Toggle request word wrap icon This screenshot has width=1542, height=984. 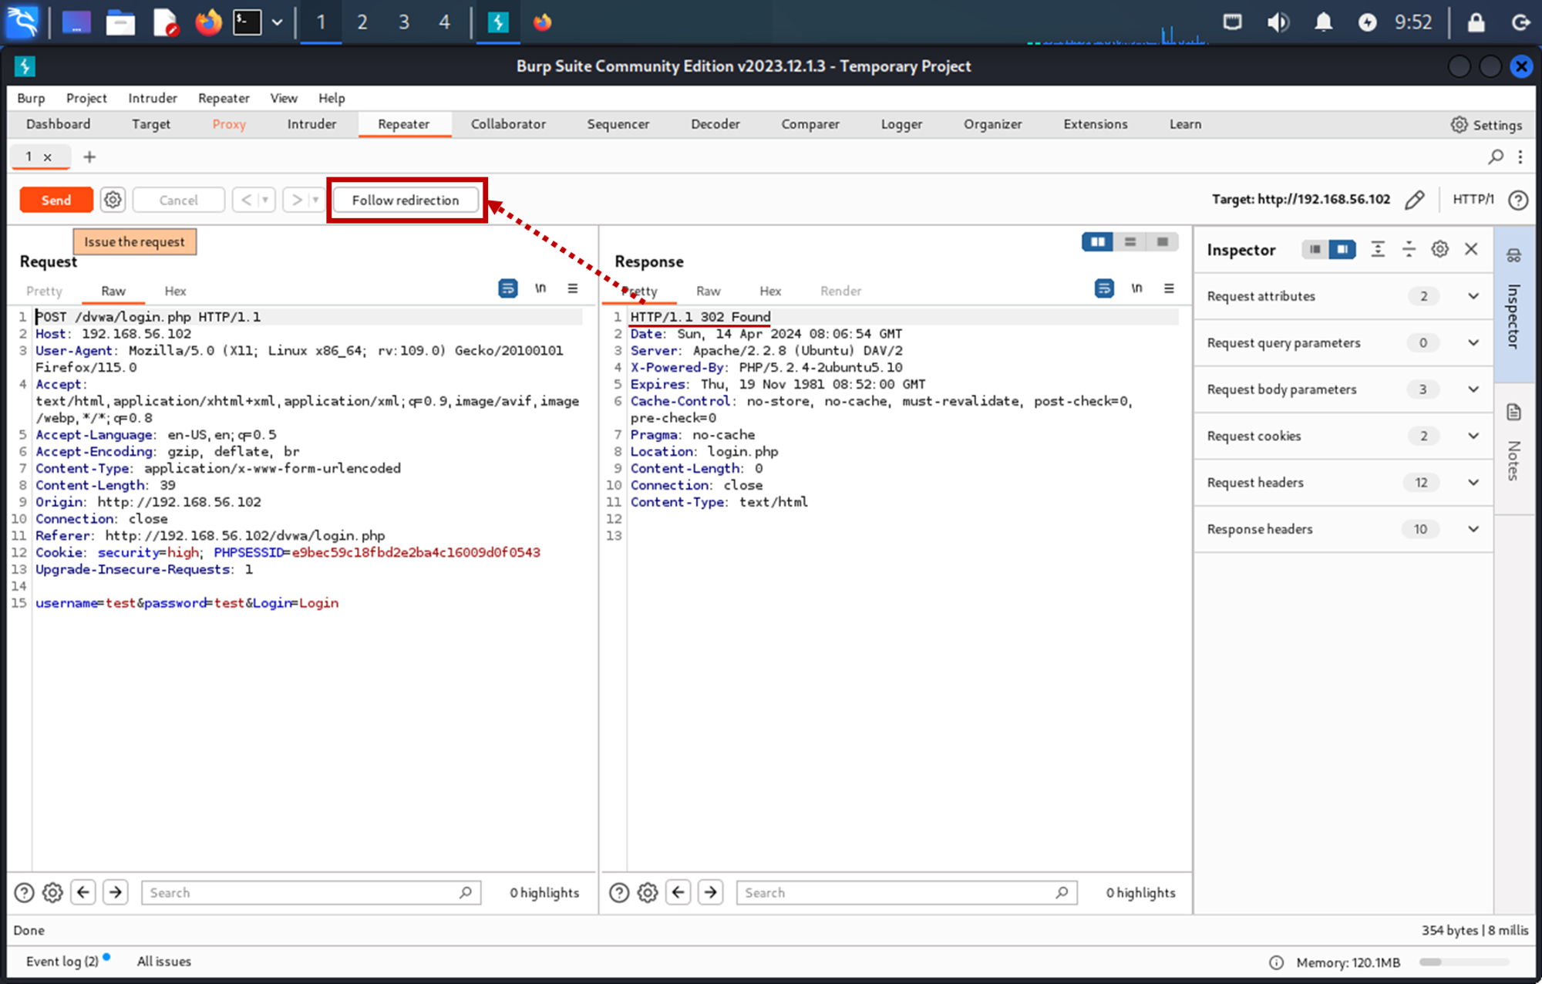(x=507, y=288)
